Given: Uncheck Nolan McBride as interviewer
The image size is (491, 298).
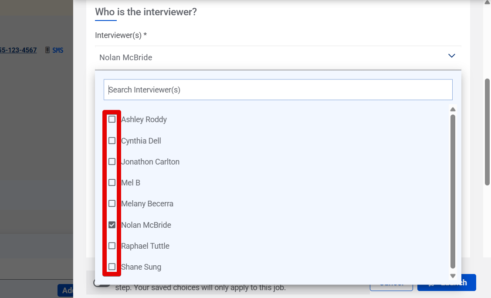Looking at the screenshot, I should pos(112,224).
